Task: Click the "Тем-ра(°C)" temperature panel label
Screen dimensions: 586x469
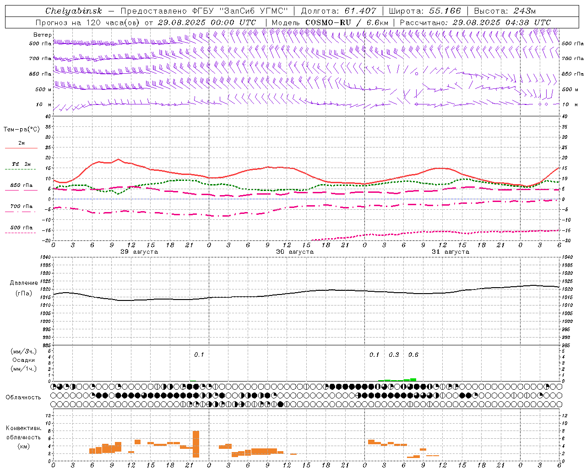Action: tap(22, 130)
